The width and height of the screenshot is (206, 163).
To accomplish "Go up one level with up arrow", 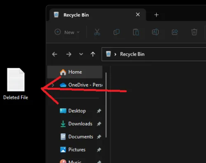I will (x=93, y=54).
